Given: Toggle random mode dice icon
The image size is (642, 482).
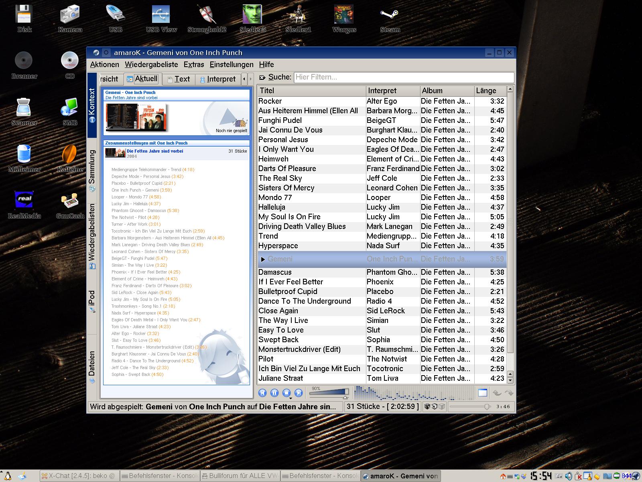Looking at the screenshot, I should click(x=428, y=406).
